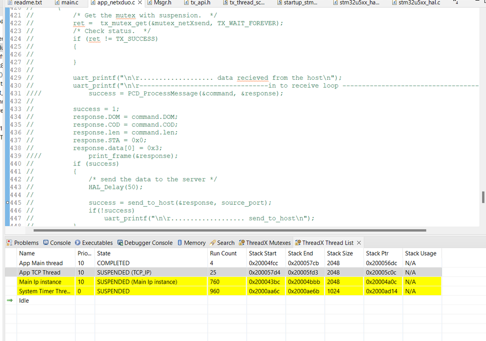The height and width of the screenshot is (341, 486).
Task: Click the Problems view icon
Action: 10,243
